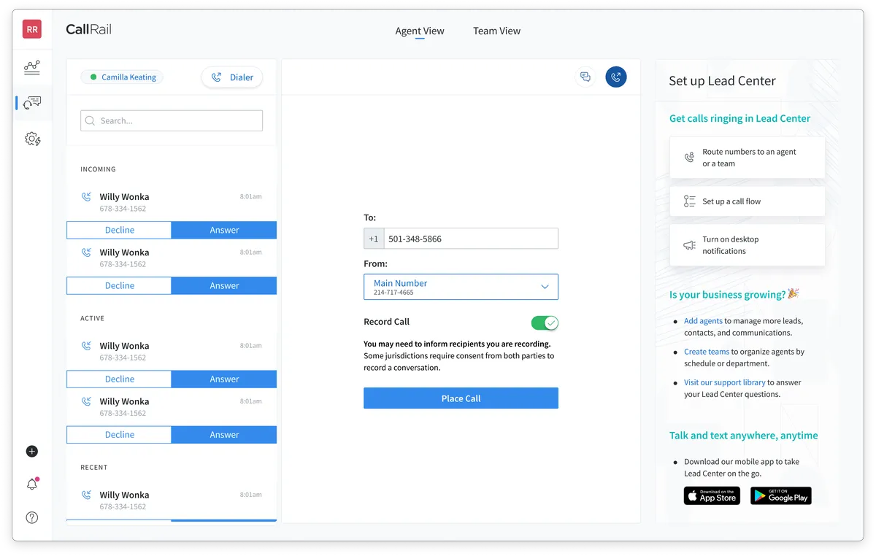The height and width of the screenshot is (556, 876).
Task: Click the call flow list icon
Action: [689, 201]
